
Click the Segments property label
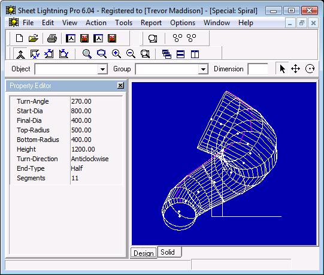pyautogui.click(x=31, y=178)
